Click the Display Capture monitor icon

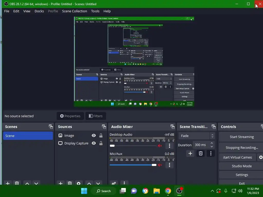(x=60, y=143)
